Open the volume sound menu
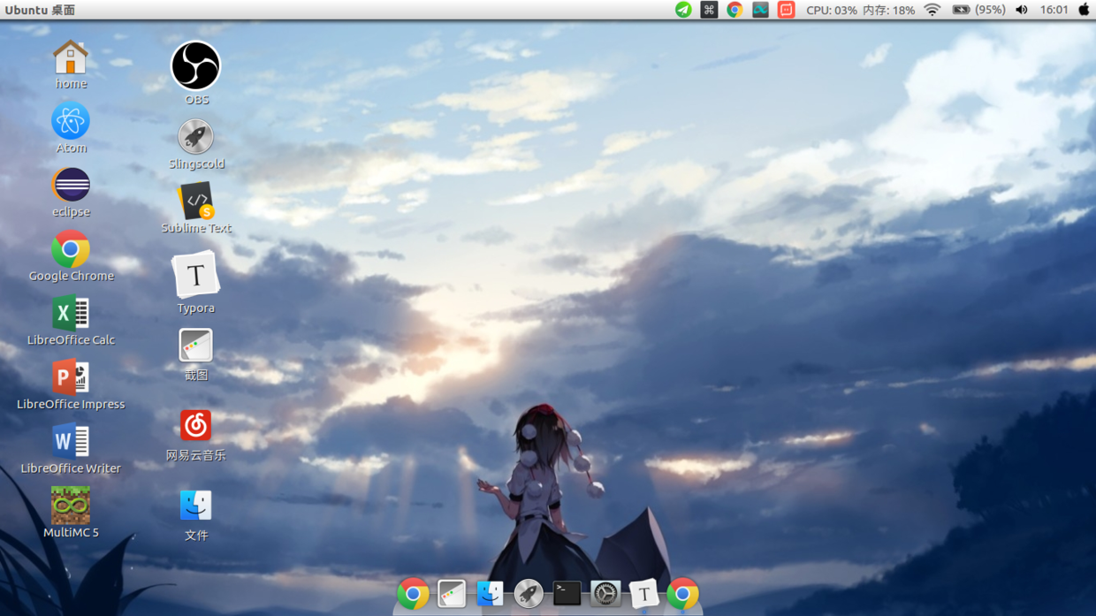 1022,10
